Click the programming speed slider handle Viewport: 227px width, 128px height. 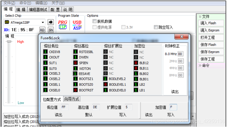tap(9, 41)
